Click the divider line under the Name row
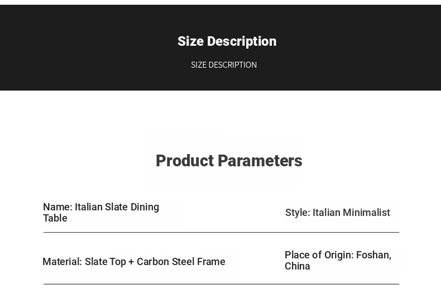Image resolution: width=441 pixels, height=298 pixels. (221, 233)
